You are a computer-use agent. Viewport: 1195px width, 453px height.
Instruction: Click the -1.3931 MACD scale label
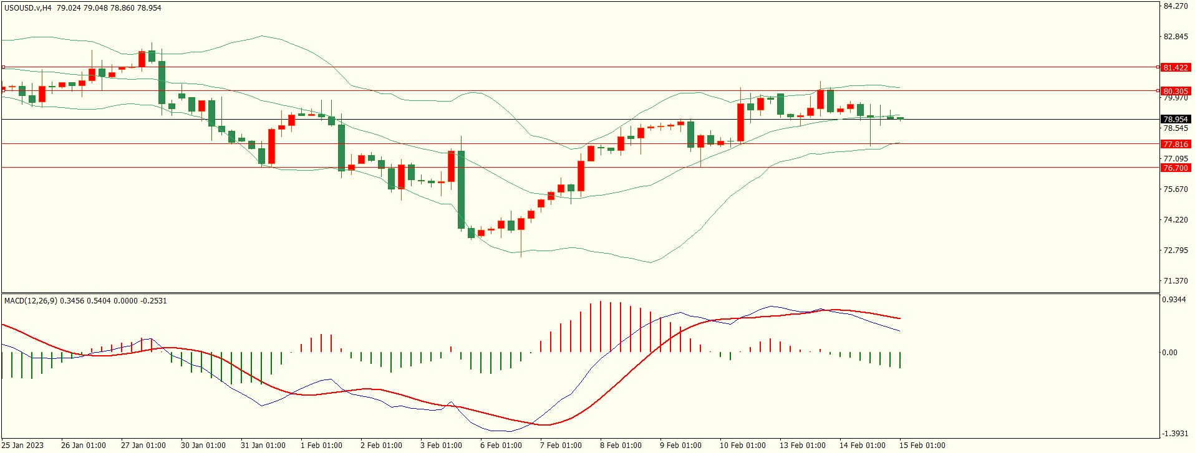coord(1174,434)
